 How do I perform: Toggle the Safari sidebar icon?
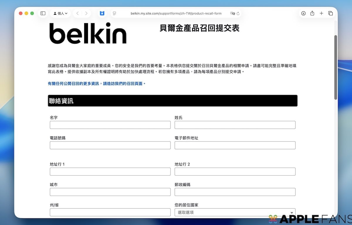pyautogui.click(x=43, y=13)
